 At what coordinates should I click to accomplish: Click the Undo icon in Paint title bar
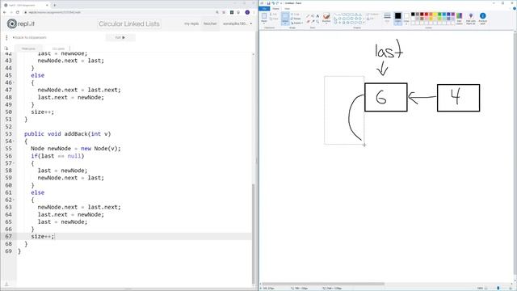point(273,3)
